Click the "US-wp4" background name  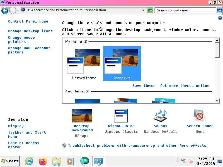click(x=82, y=136)
